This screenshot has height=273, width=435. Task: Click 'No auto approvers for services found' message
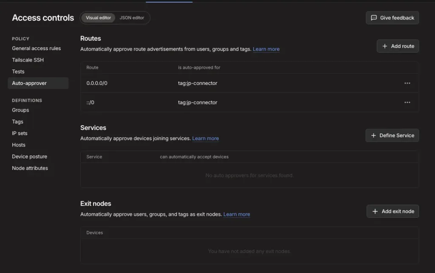click(249, 175)
